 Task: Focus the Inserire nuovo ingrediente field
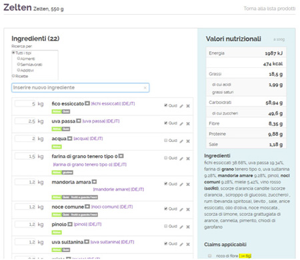80,87
